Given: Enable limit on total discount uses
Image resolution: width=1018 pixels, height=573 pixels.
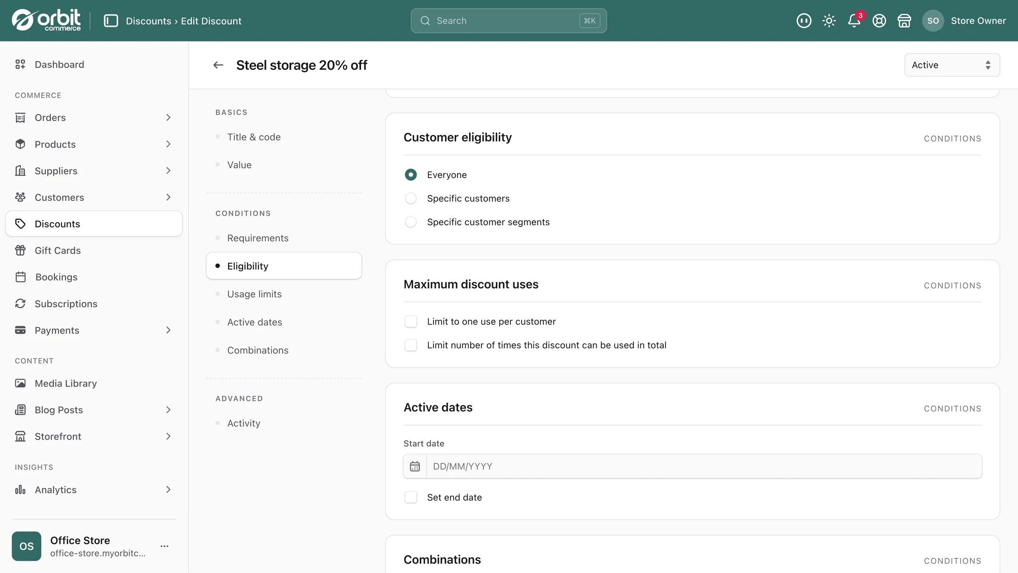Looking at the screenshot, I should pyautogui.click(x=411, y=345).
